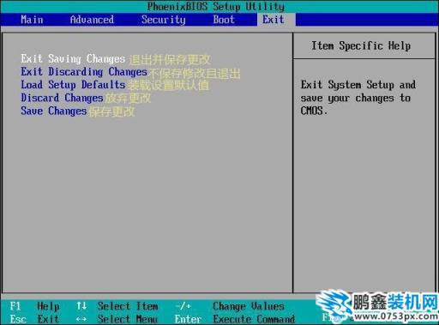
Task: Choose Exit Discarding Changes
Action: tap(84, 72)
